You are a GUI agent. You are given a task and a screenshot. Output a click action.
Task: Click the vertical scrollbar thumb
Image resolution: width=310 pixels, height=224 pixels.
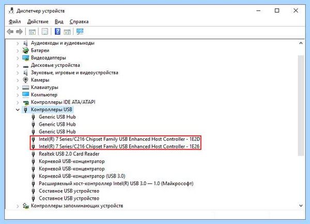(301, 106)
